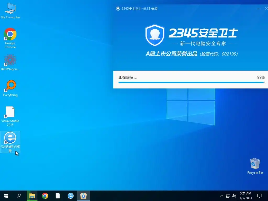Click the large 2345安全卫士 shield logo
This screenshot has width=268, height=201.
[x=155, y=35]
